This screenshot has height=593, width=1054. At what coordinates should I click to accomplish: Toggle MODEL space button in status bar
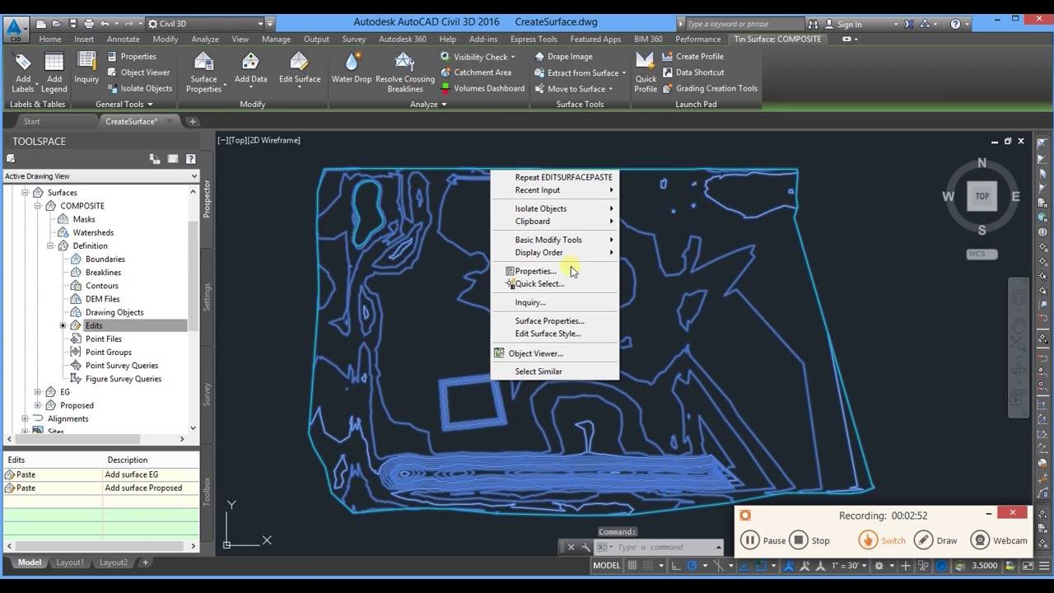coord(607,566)
